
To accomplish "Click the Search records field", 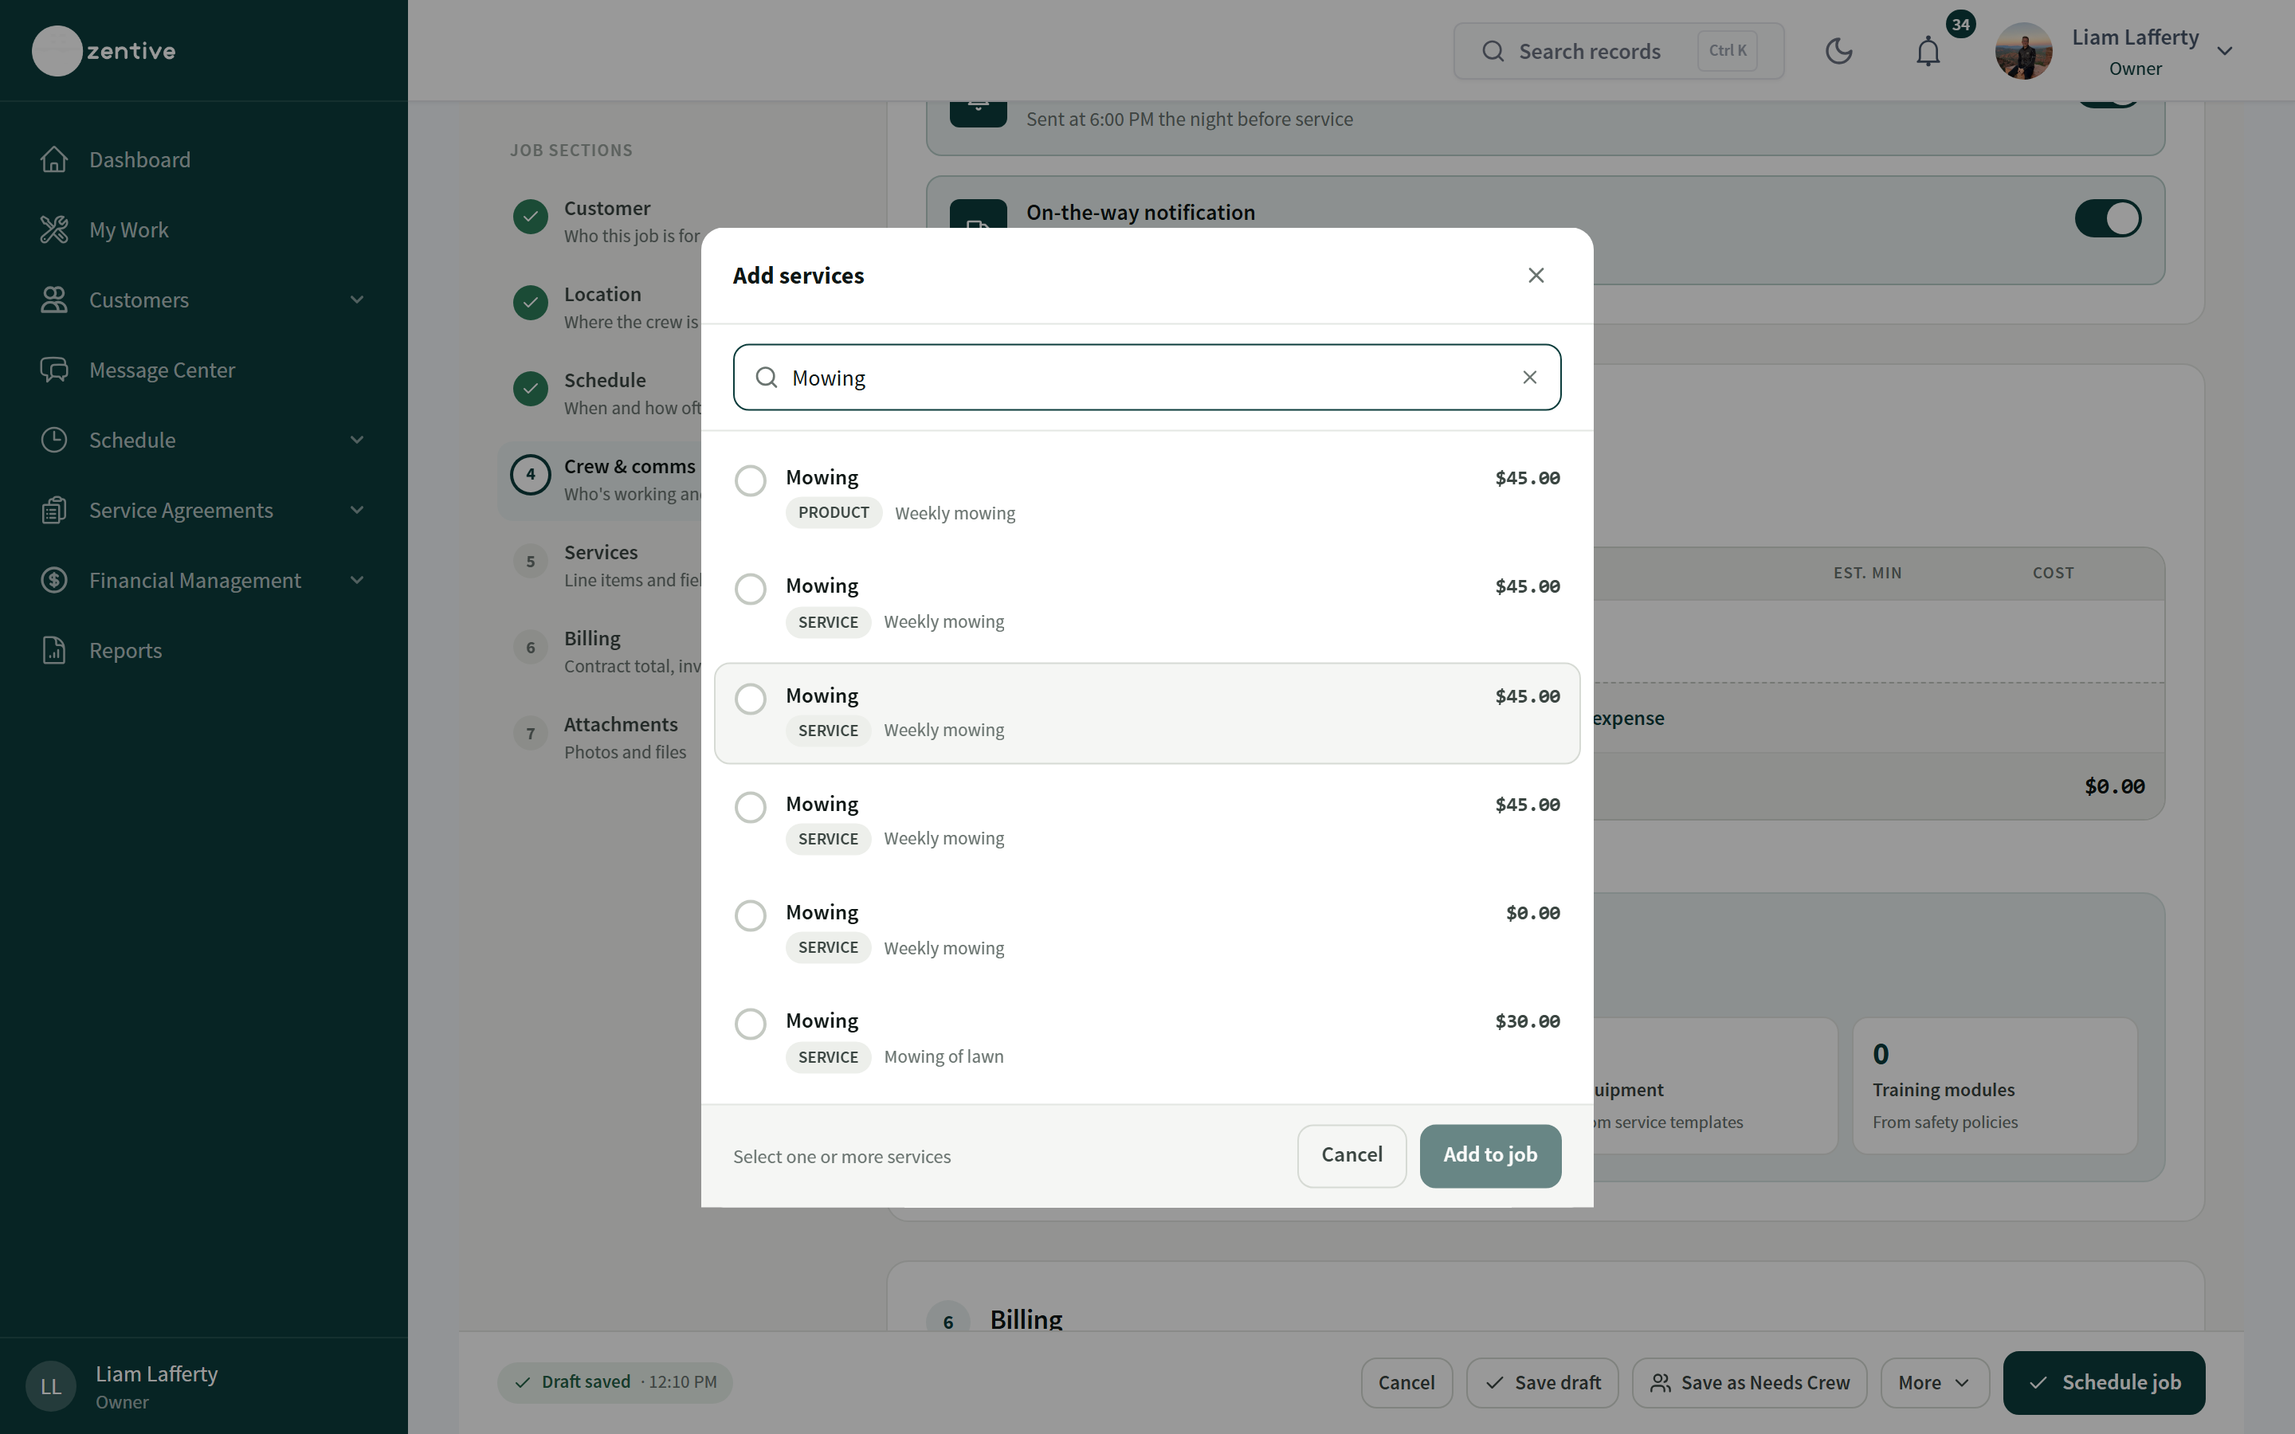I will click(1618, 51).
